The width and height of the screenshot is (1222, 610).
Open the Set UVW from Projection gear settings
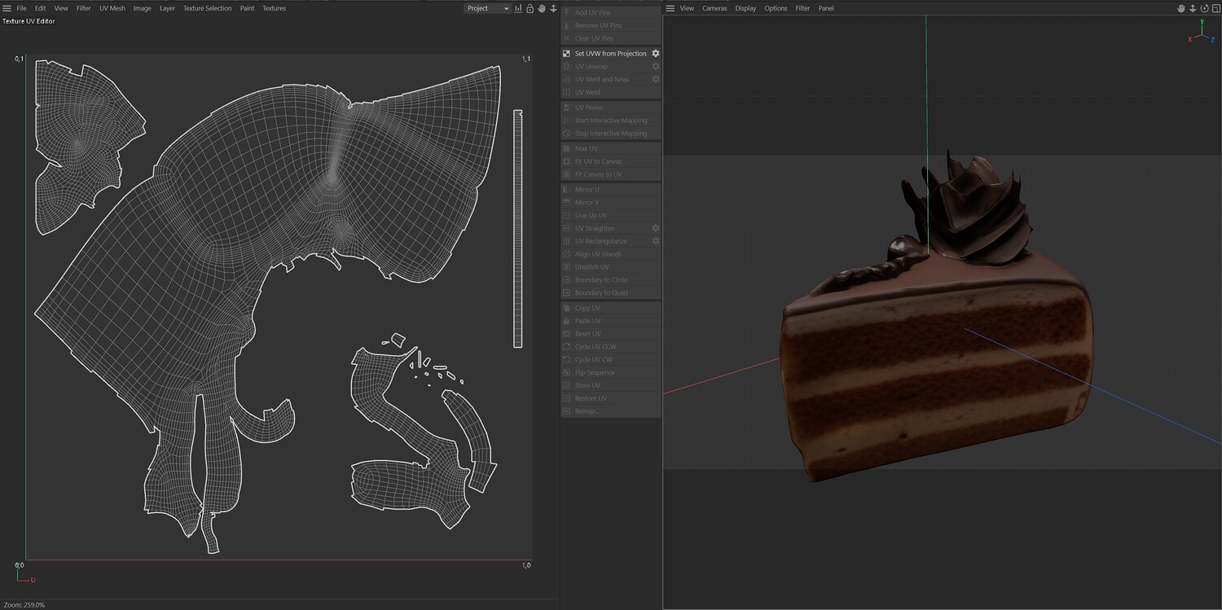click(655, 54)
